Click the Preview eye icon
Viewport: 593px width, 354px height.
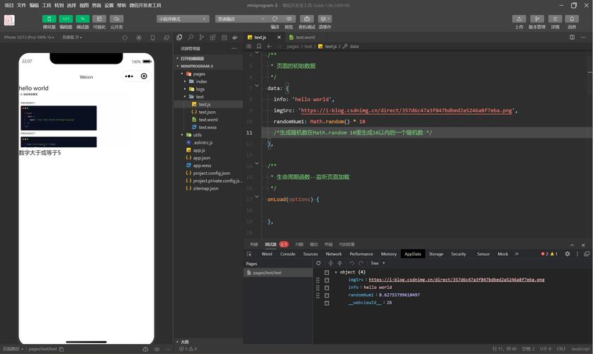pyautogui.click(x=289, y=19)
